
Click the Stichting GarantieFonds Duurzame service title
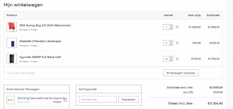pos(42,98)
